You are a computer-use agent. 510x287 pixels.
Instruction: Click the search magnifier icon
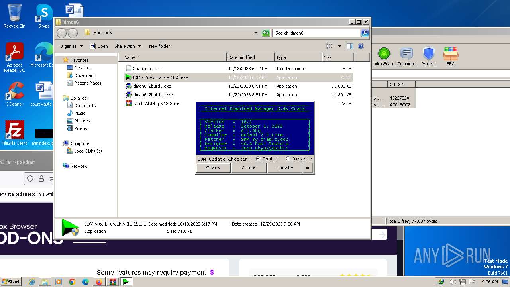[x=365, y=33]
